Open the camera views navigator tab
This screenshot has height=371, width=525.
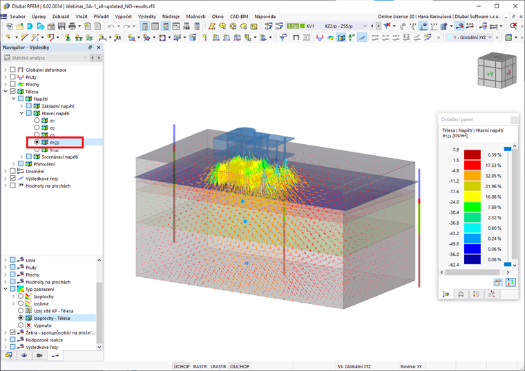[39, 355]
